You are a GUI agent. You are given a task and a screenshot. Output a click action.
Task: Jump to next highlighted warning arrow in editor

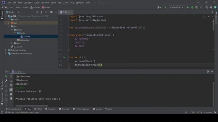[x=212, y=17]
